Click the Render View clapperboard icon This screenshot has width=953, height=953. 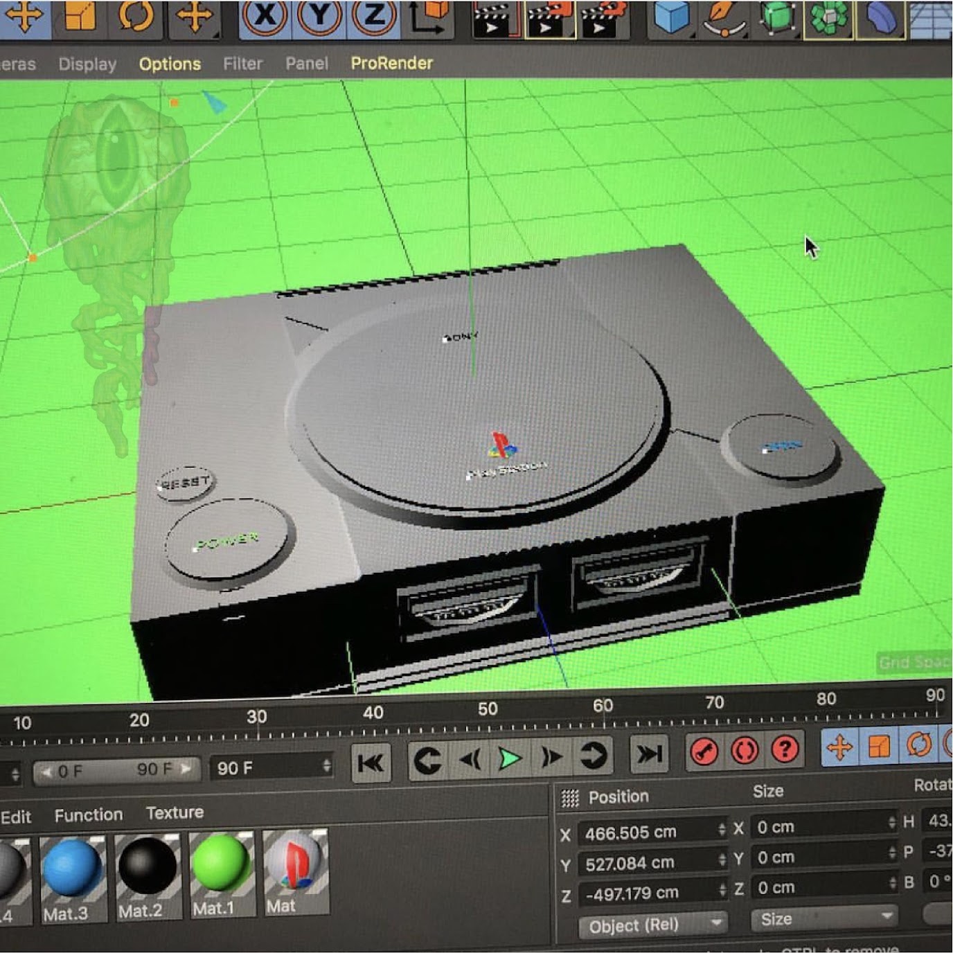tap(495, 18)
